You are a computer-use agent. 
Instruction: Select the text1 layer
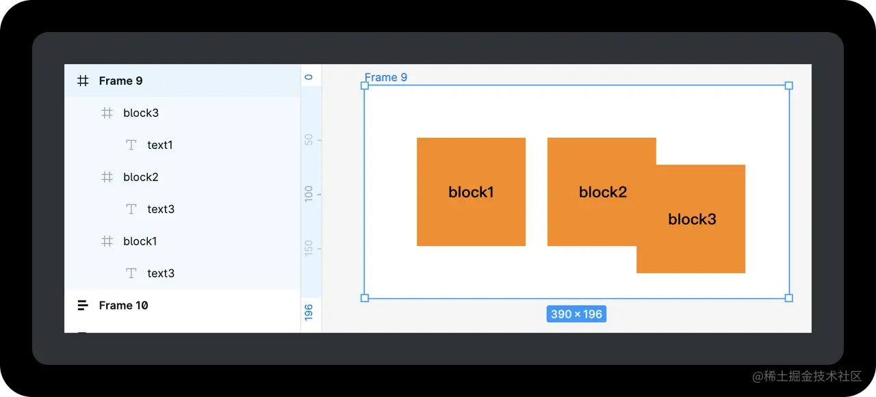[x=182, y=145]
